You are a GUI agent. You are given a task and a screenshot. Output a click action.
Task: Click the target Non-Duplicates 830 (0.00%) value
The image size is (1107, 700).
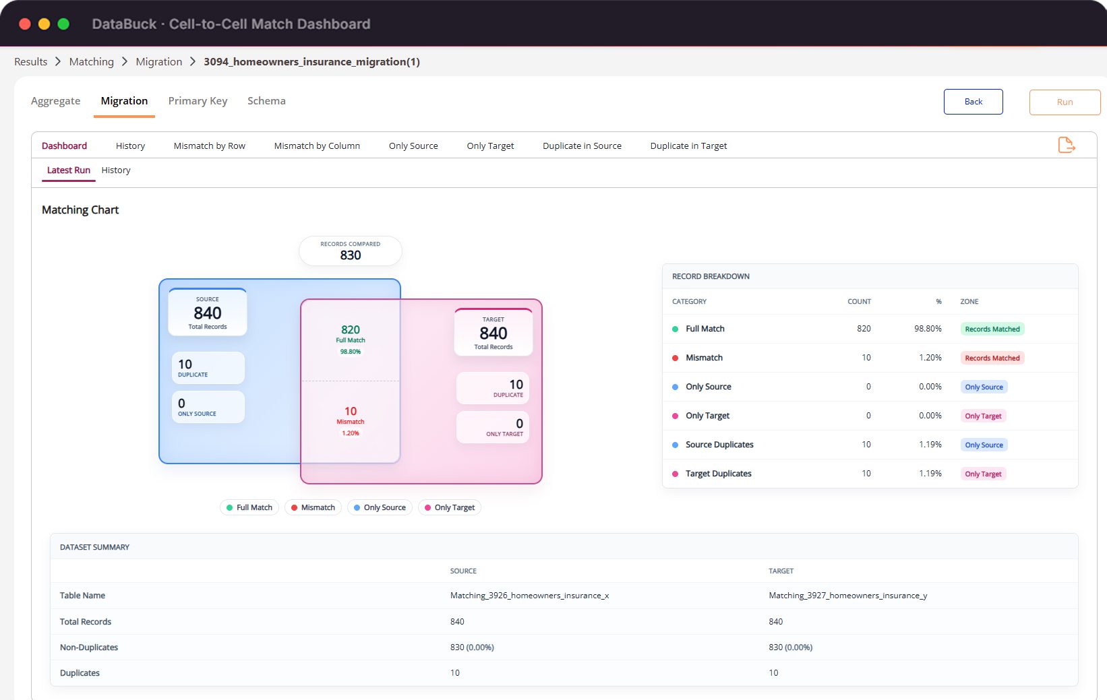790,647
